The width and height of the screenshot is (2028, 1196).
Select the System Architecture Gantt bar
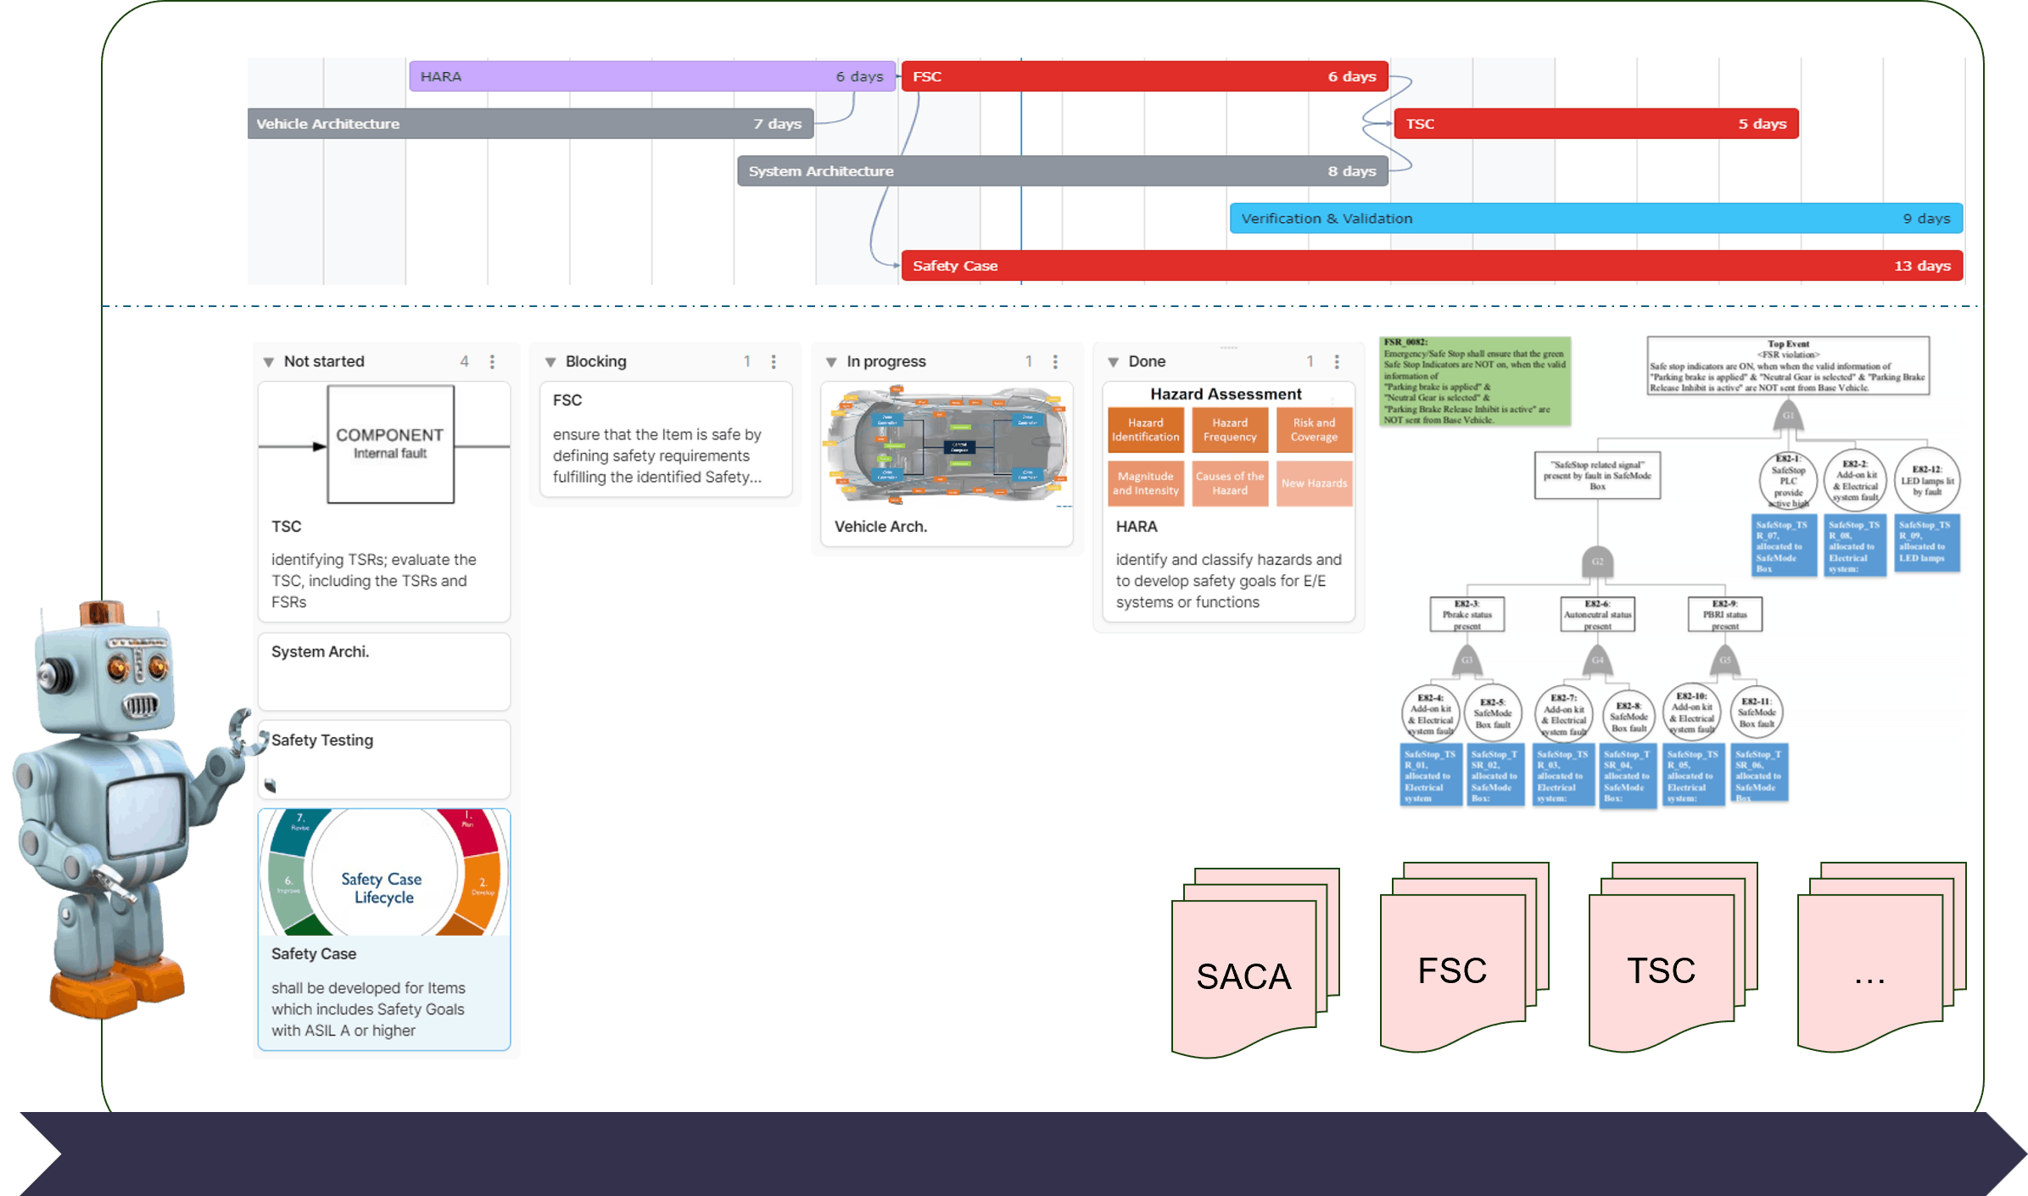(1063, 171)
